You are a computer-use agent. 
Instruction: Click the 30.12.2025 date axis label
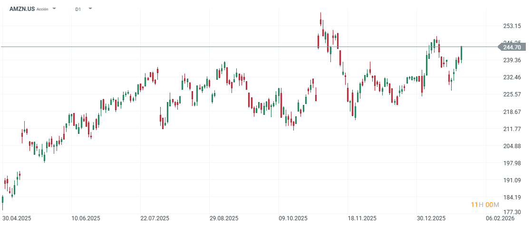point(432,218)
